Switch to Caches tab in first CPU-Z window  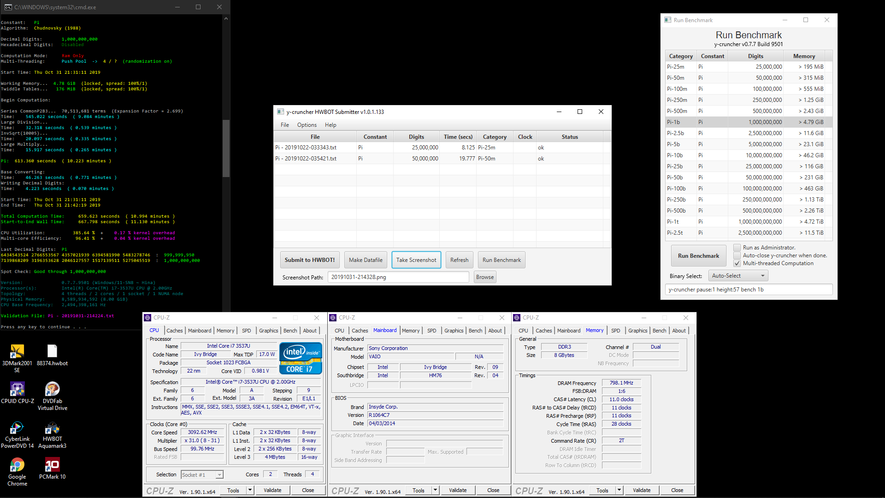click(x=175, y=331)
